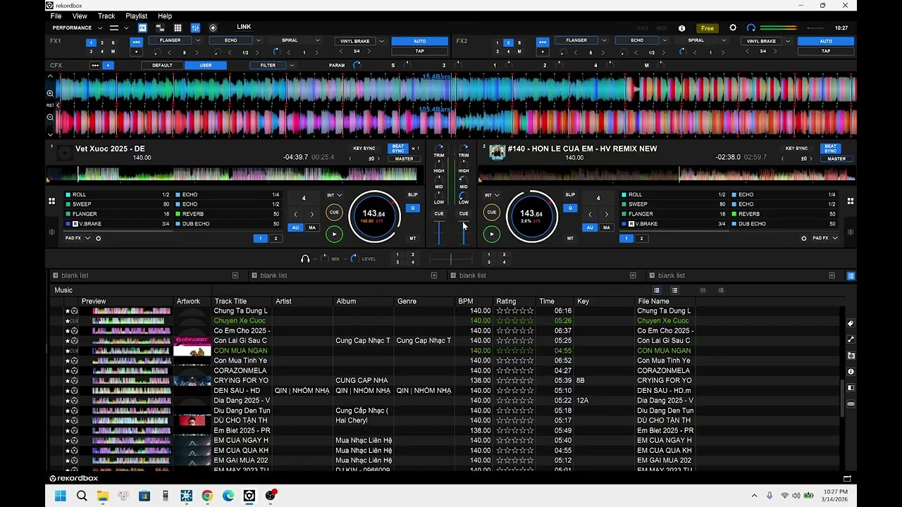Toggle deck 2 quantize Q button

point(570,208)
